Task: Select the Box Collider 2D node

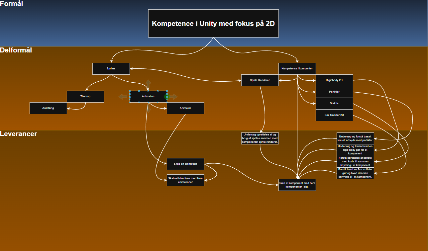Action: coord(334,115)
